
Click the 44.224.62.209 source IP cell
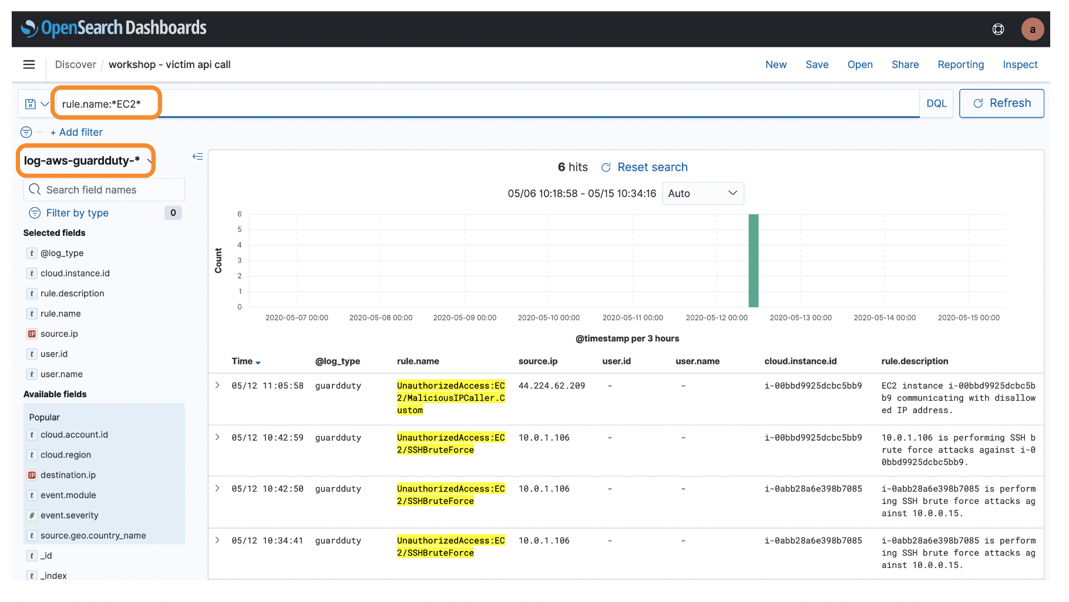[x=552, y=385]
